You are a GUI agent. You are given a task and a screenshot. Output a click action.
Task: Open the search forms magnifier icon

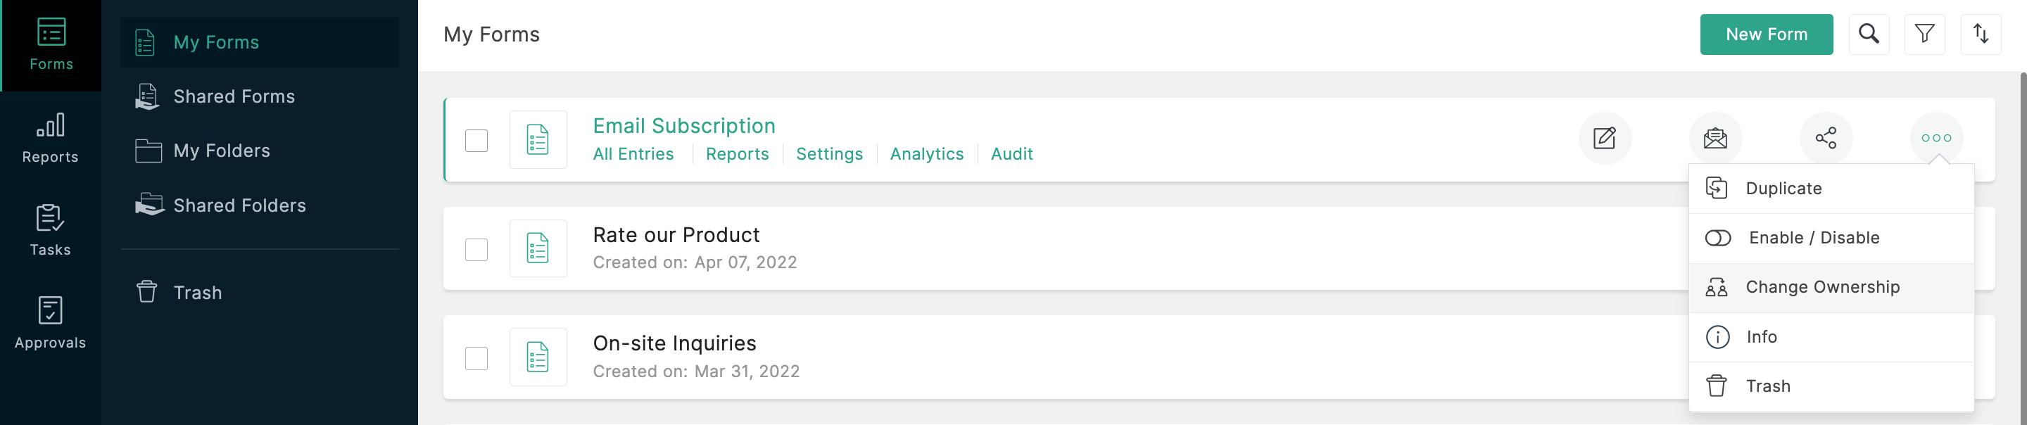tap(1868, 34)
